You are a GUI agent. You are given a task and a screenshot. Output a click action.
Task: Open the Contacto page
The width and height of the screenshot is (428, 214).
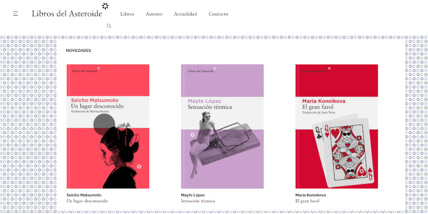(x=218, y=14)
